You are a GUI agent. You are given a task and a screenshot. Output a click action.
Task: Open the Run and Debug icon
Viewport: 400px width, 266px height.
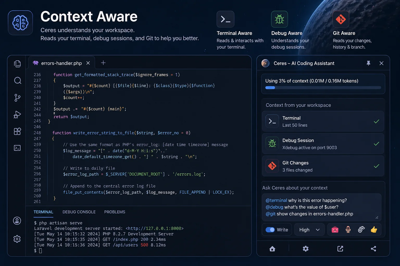pyautogui.click(x=17, y=115)
